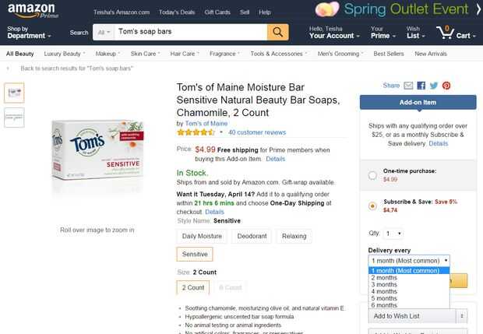Open the Skin Care menu
This screenshot has height=334, width=483.
point(146,54)
